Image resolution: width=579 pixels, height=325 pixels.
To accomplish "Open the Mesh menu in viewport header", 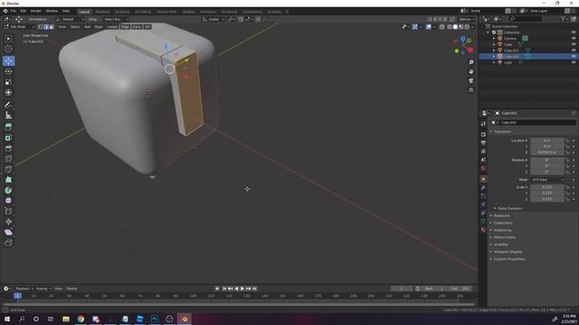I will (99, 27).
